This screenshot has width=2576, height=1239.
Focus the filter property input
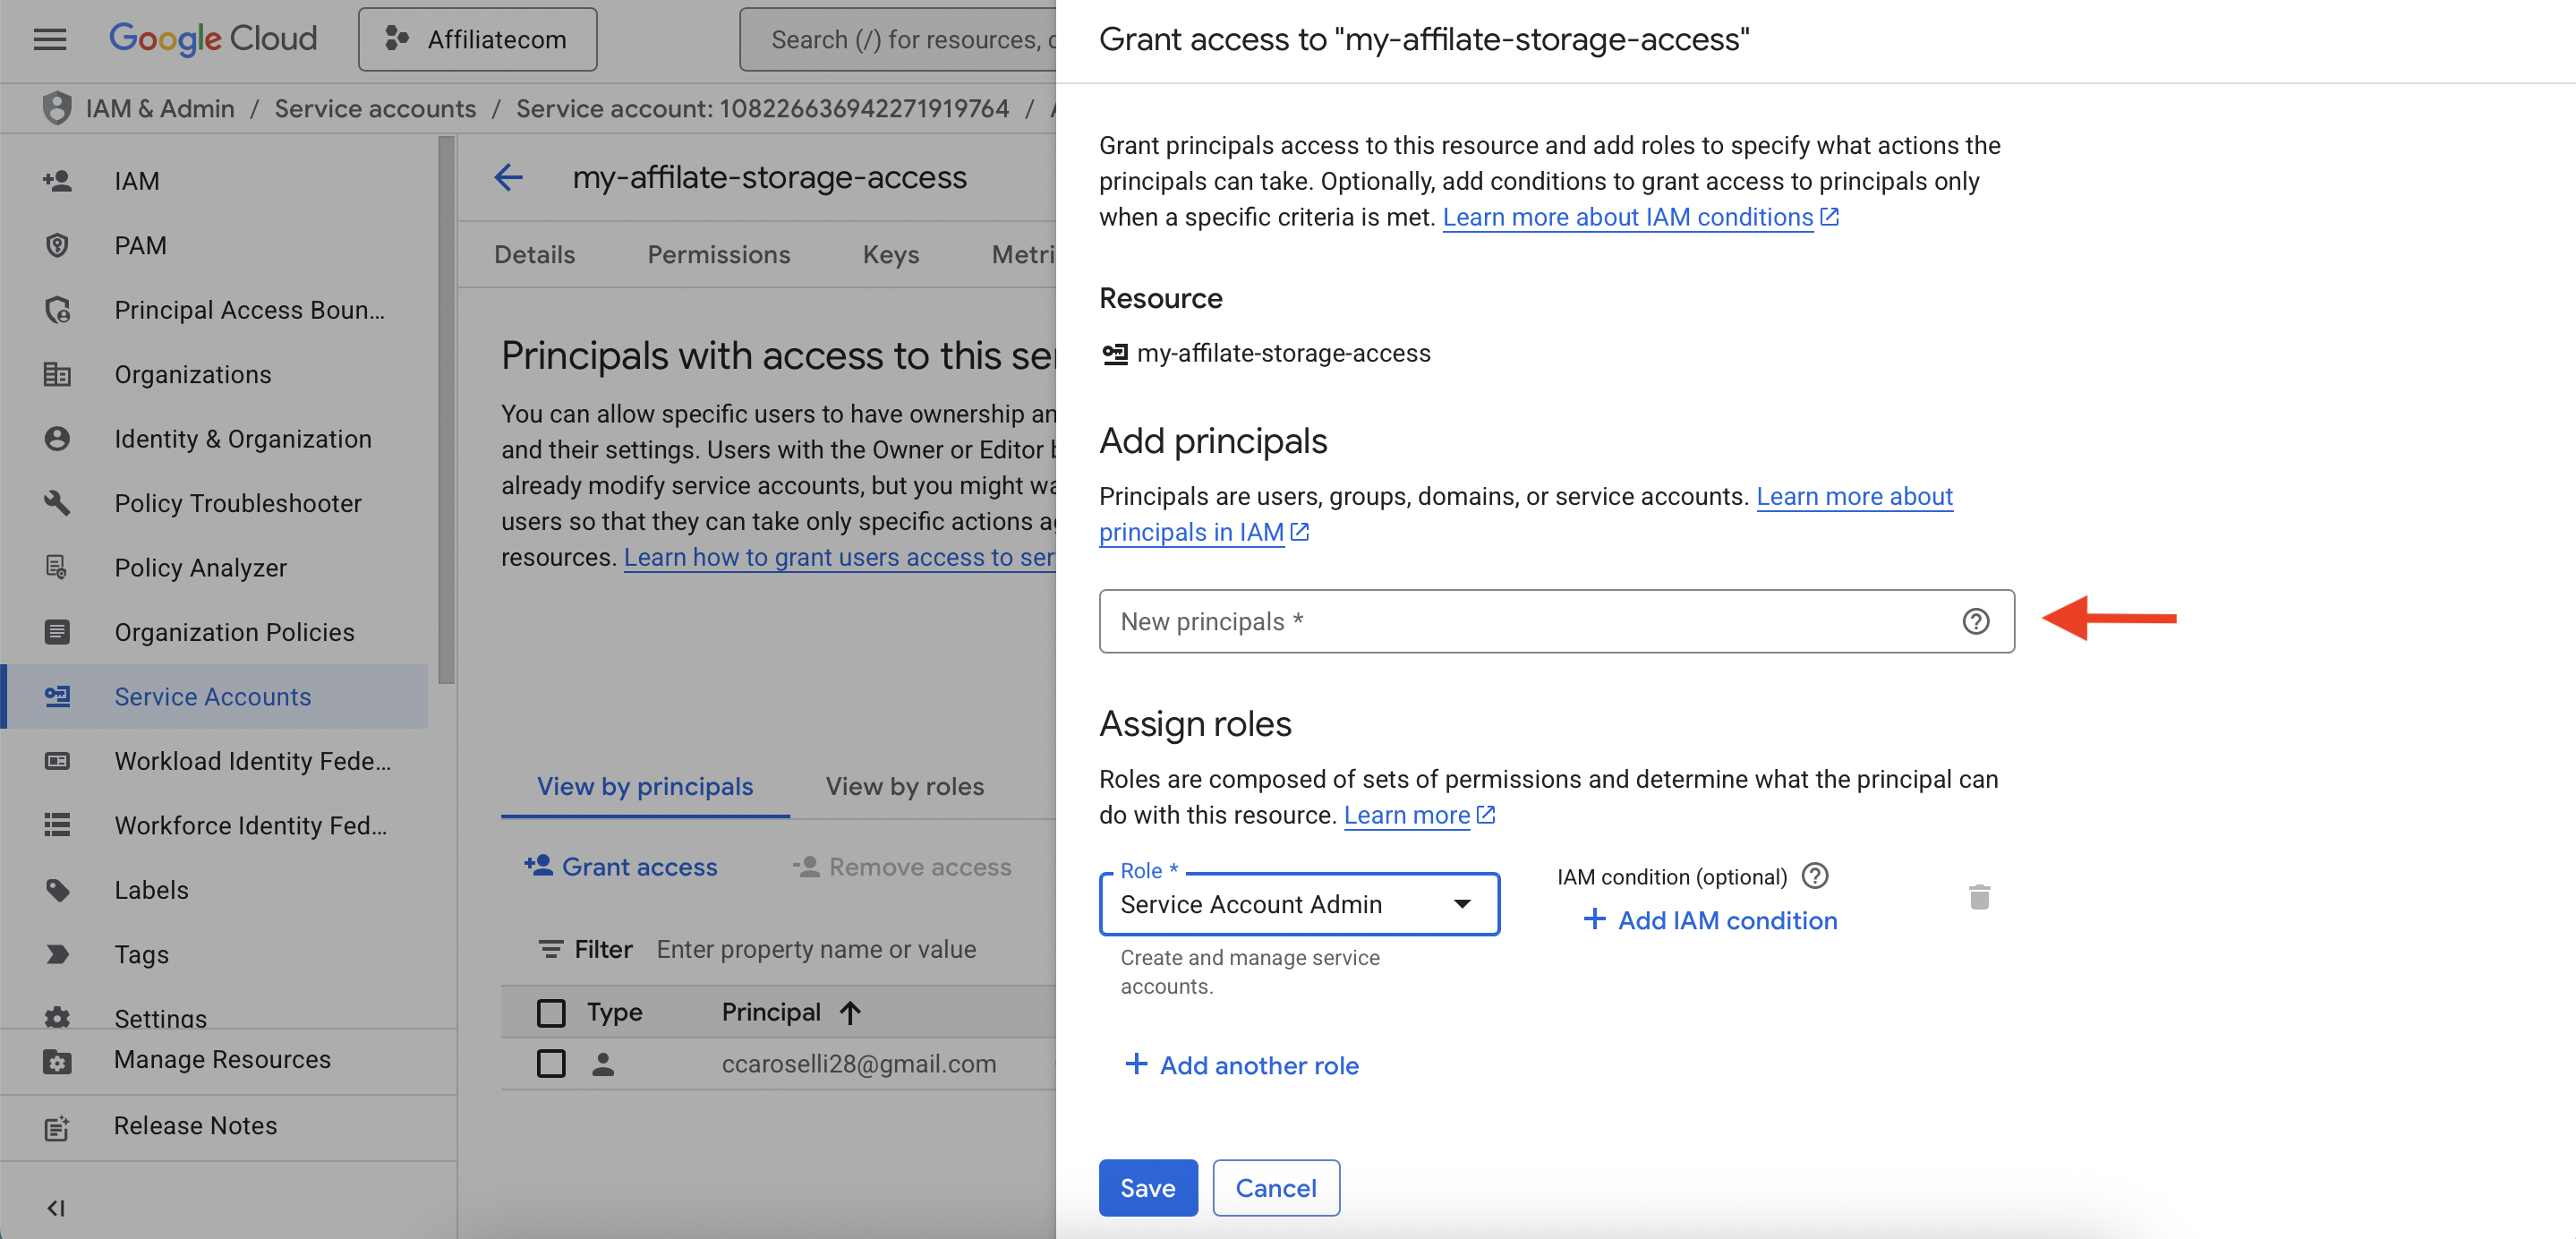click(817, 948)
